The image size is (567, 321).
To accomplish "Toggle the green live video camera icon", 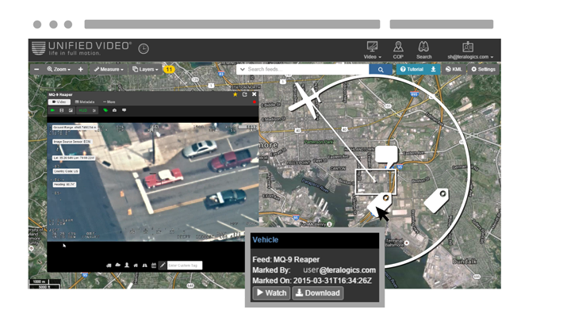I will [52, 110].
